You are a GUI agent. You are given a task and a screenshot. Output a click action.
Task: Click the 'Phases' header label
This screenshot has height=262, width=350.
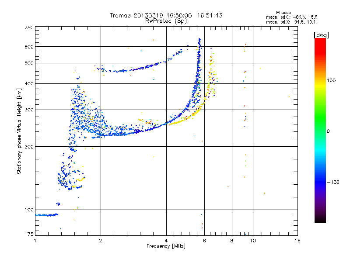tap(283, 13)
